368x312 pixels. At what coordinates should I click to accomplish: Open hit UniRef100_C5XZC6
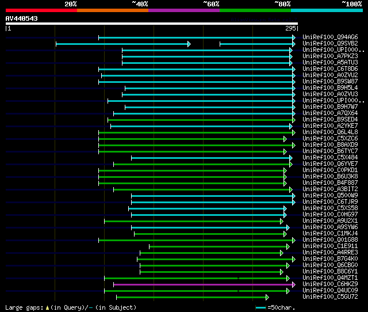point(330,138)
